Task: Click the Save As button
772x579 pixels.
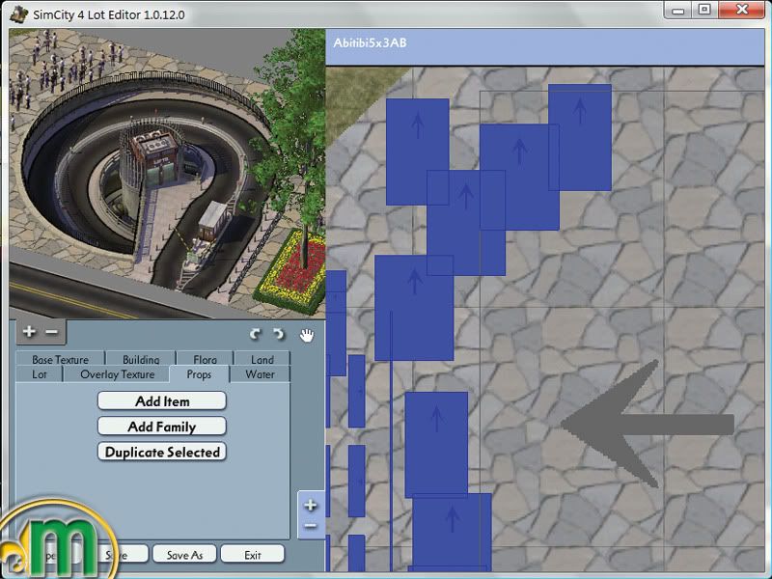Action: click(184, 554)
